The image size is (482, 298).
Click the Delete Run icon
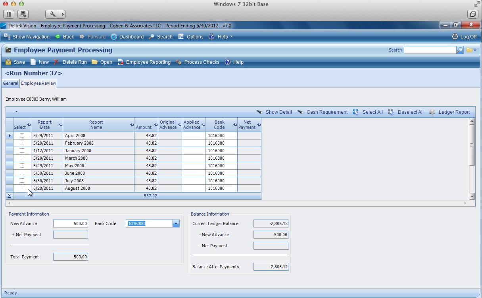pyautogui.click(x=57, y=62)
